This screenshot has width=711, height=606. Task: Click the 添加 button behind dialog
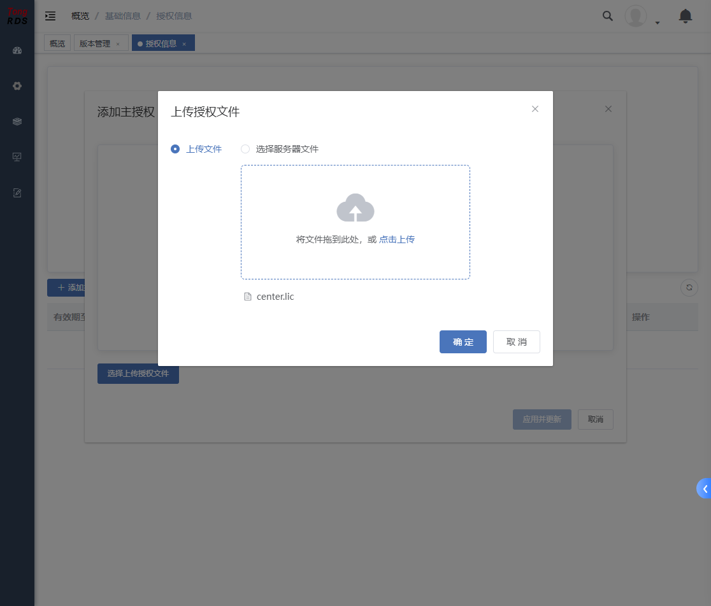[x=66, y=288]
